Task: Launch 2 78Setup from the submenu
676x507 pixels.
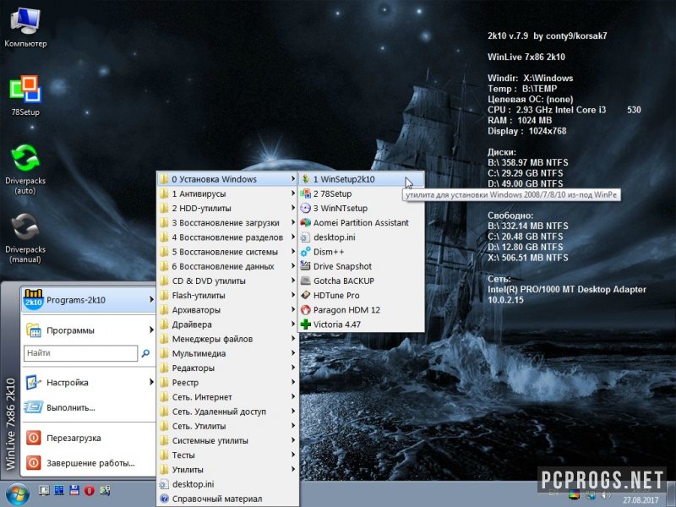Action: tap(361, 194)
